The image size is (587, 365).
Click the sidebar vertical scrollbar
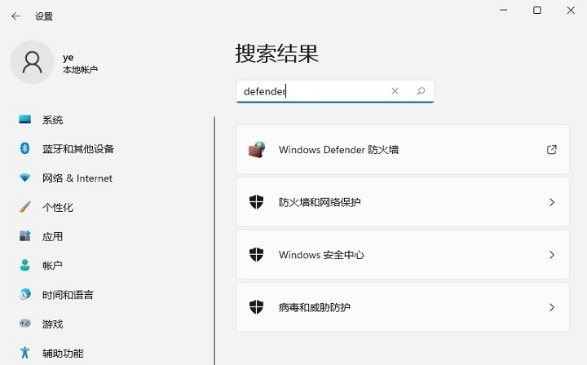214,240
